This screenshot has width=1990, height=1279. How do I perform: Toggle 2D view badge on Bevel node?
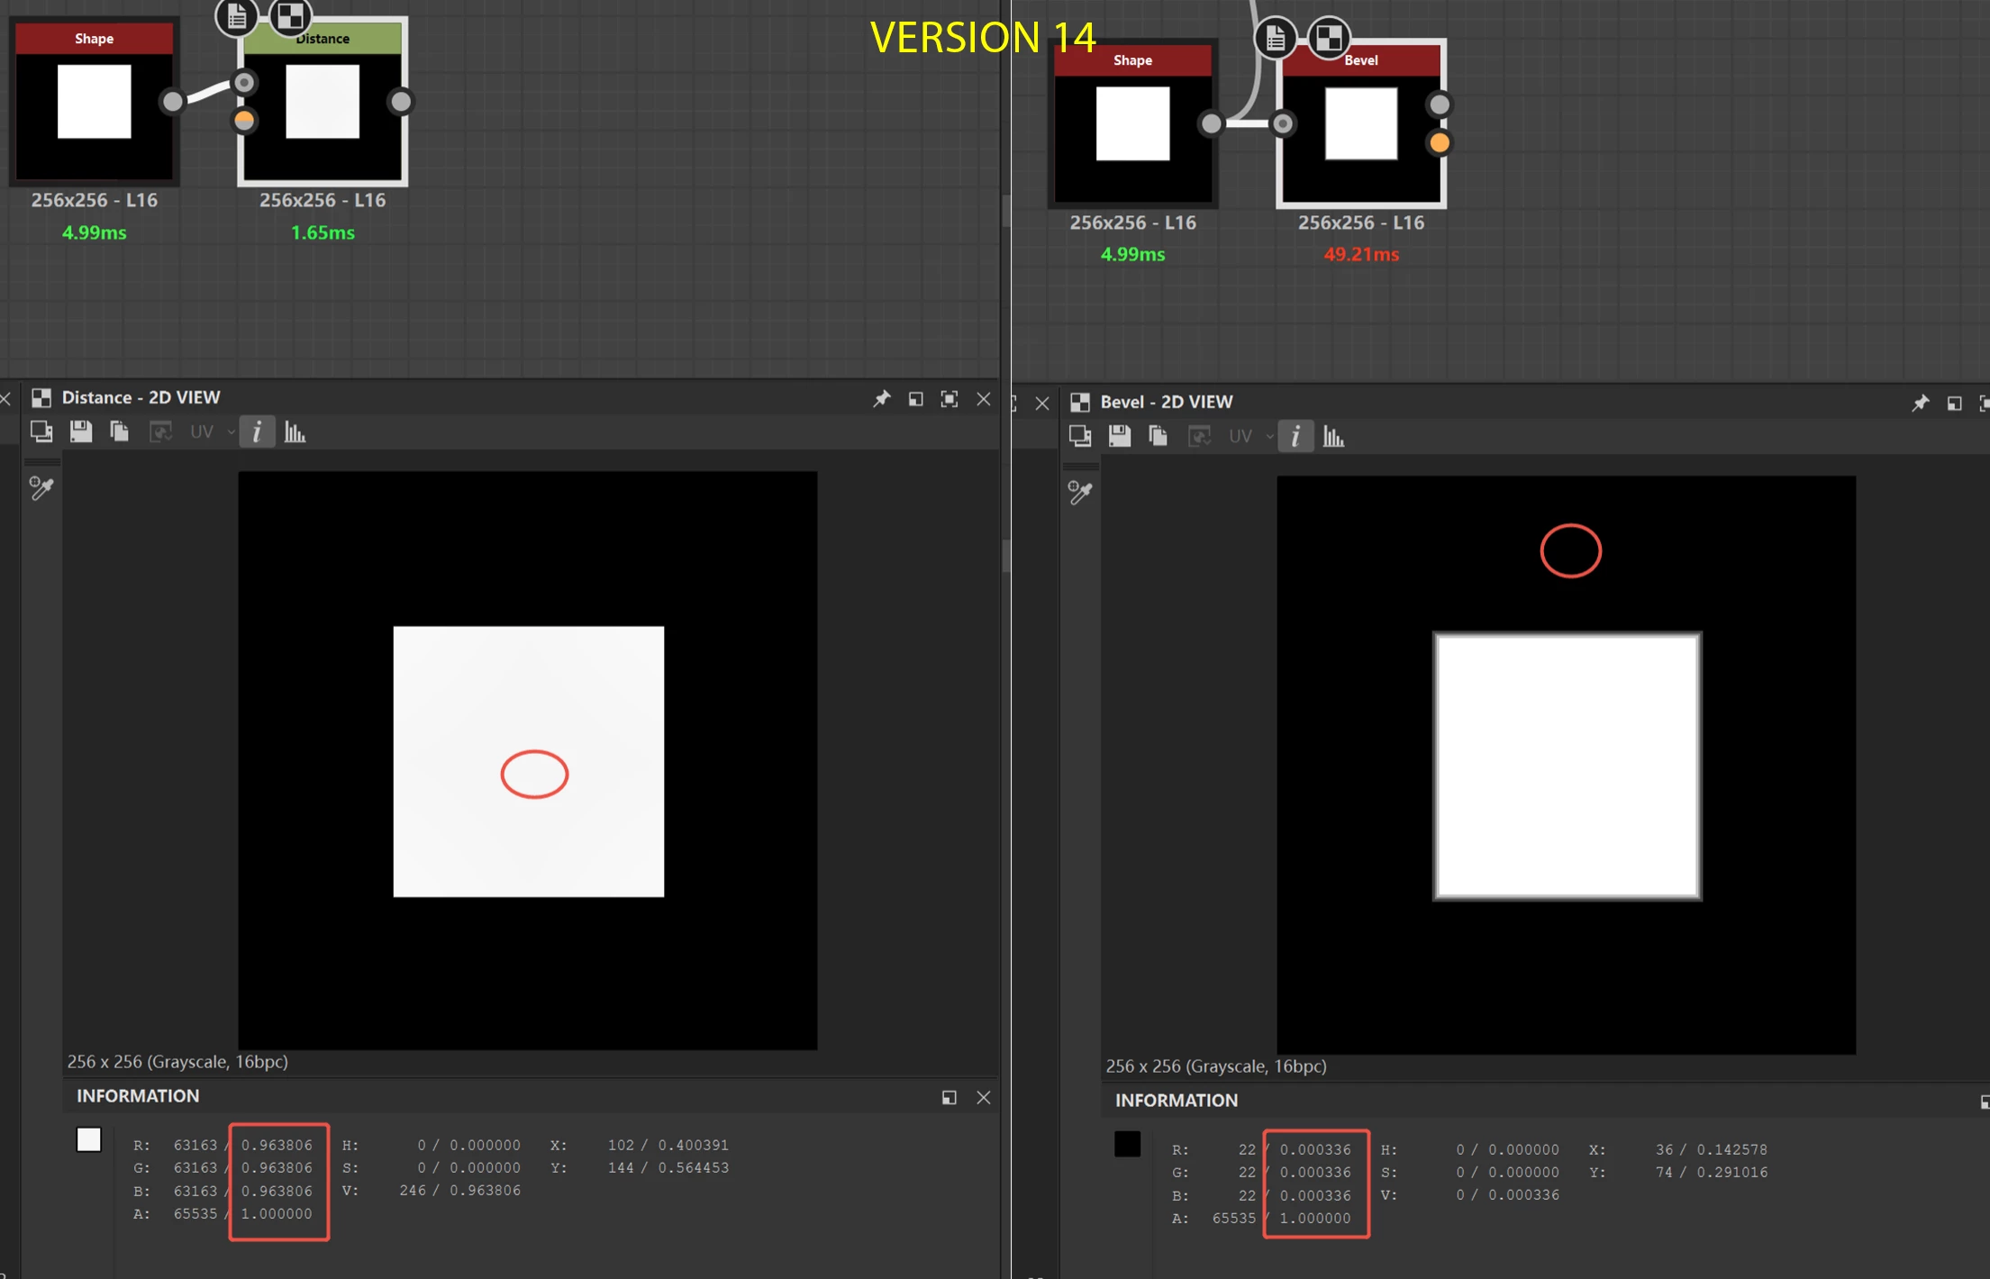click(x=1329, y=38)
